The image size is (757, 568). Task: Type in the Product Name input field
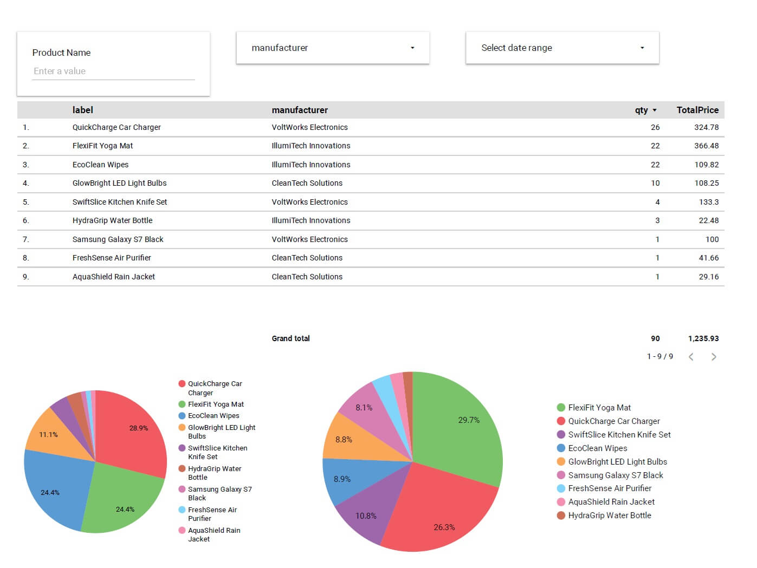(113, 71)
